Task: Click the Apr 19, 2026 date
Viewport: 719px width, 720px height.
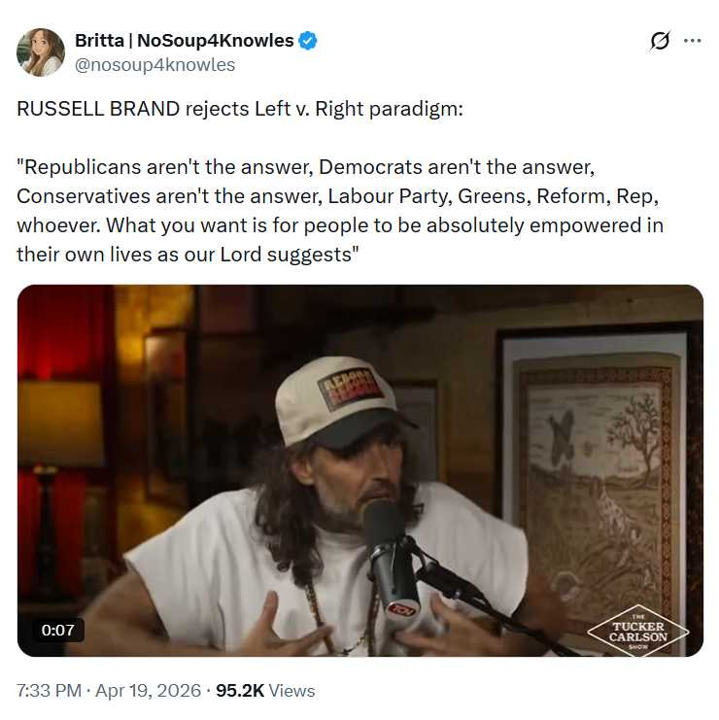Action: 148,691
